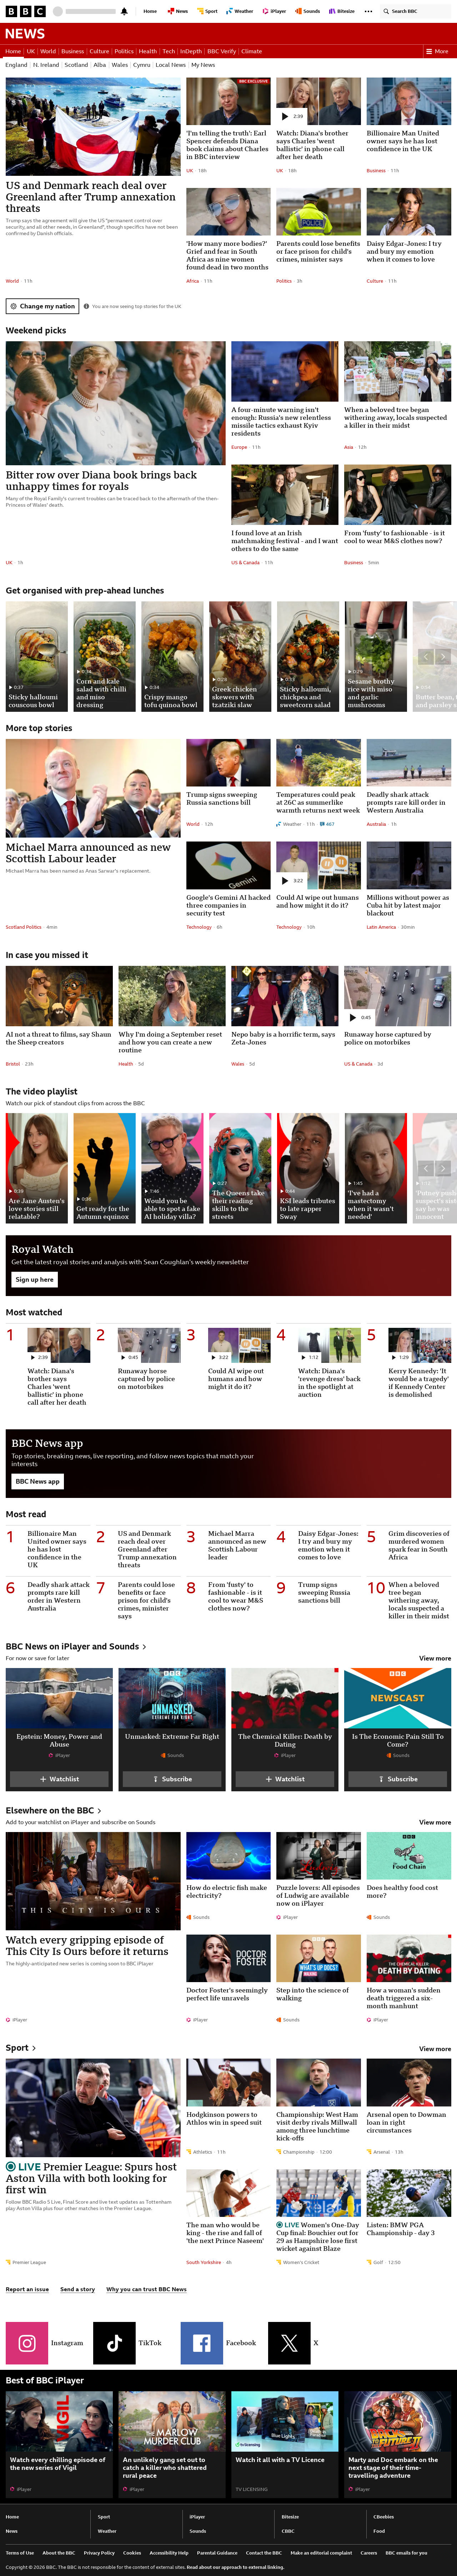Expand BBC News on iPlayer and Sounds heading
The height and width of the screenshot is (2576, 457).
point(76,1646)
